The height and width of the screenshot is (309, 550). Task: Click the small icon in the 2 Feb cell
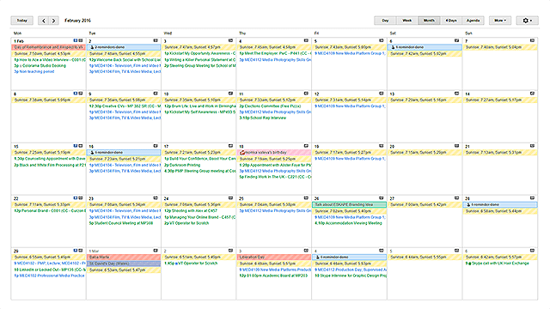click(156, 40)
